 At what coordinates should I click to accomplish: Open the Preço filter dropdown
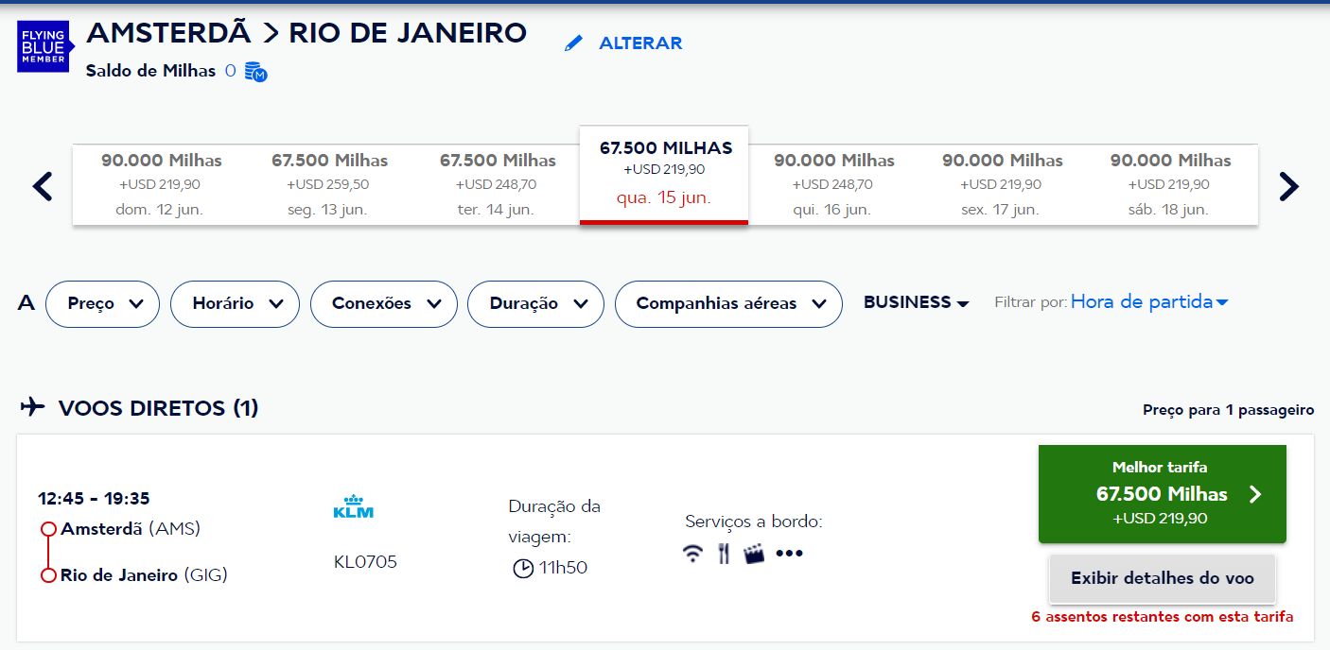(102, 304)
